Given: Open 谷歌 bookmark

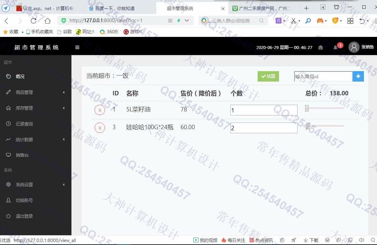Looking at the screenshot, I should pos(64,32).
